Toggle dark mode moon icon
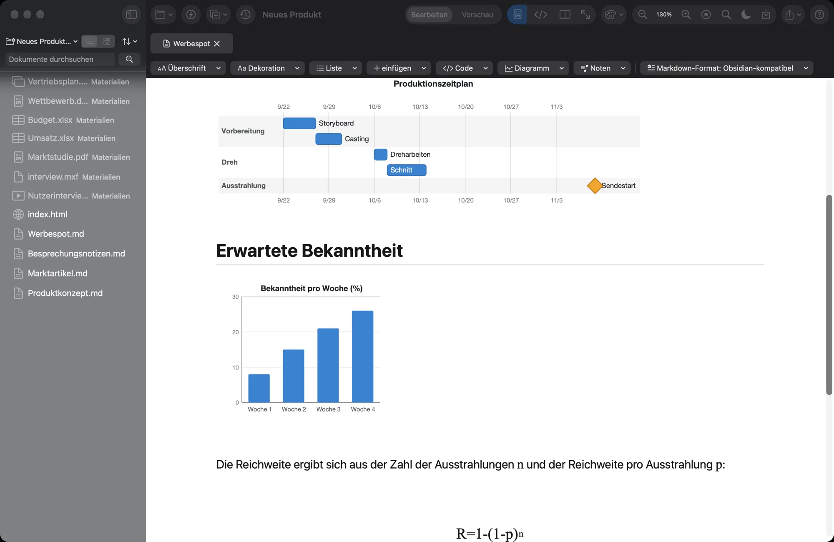The width and height of the screenshot is (834, 542). click(x=746, y=15)
